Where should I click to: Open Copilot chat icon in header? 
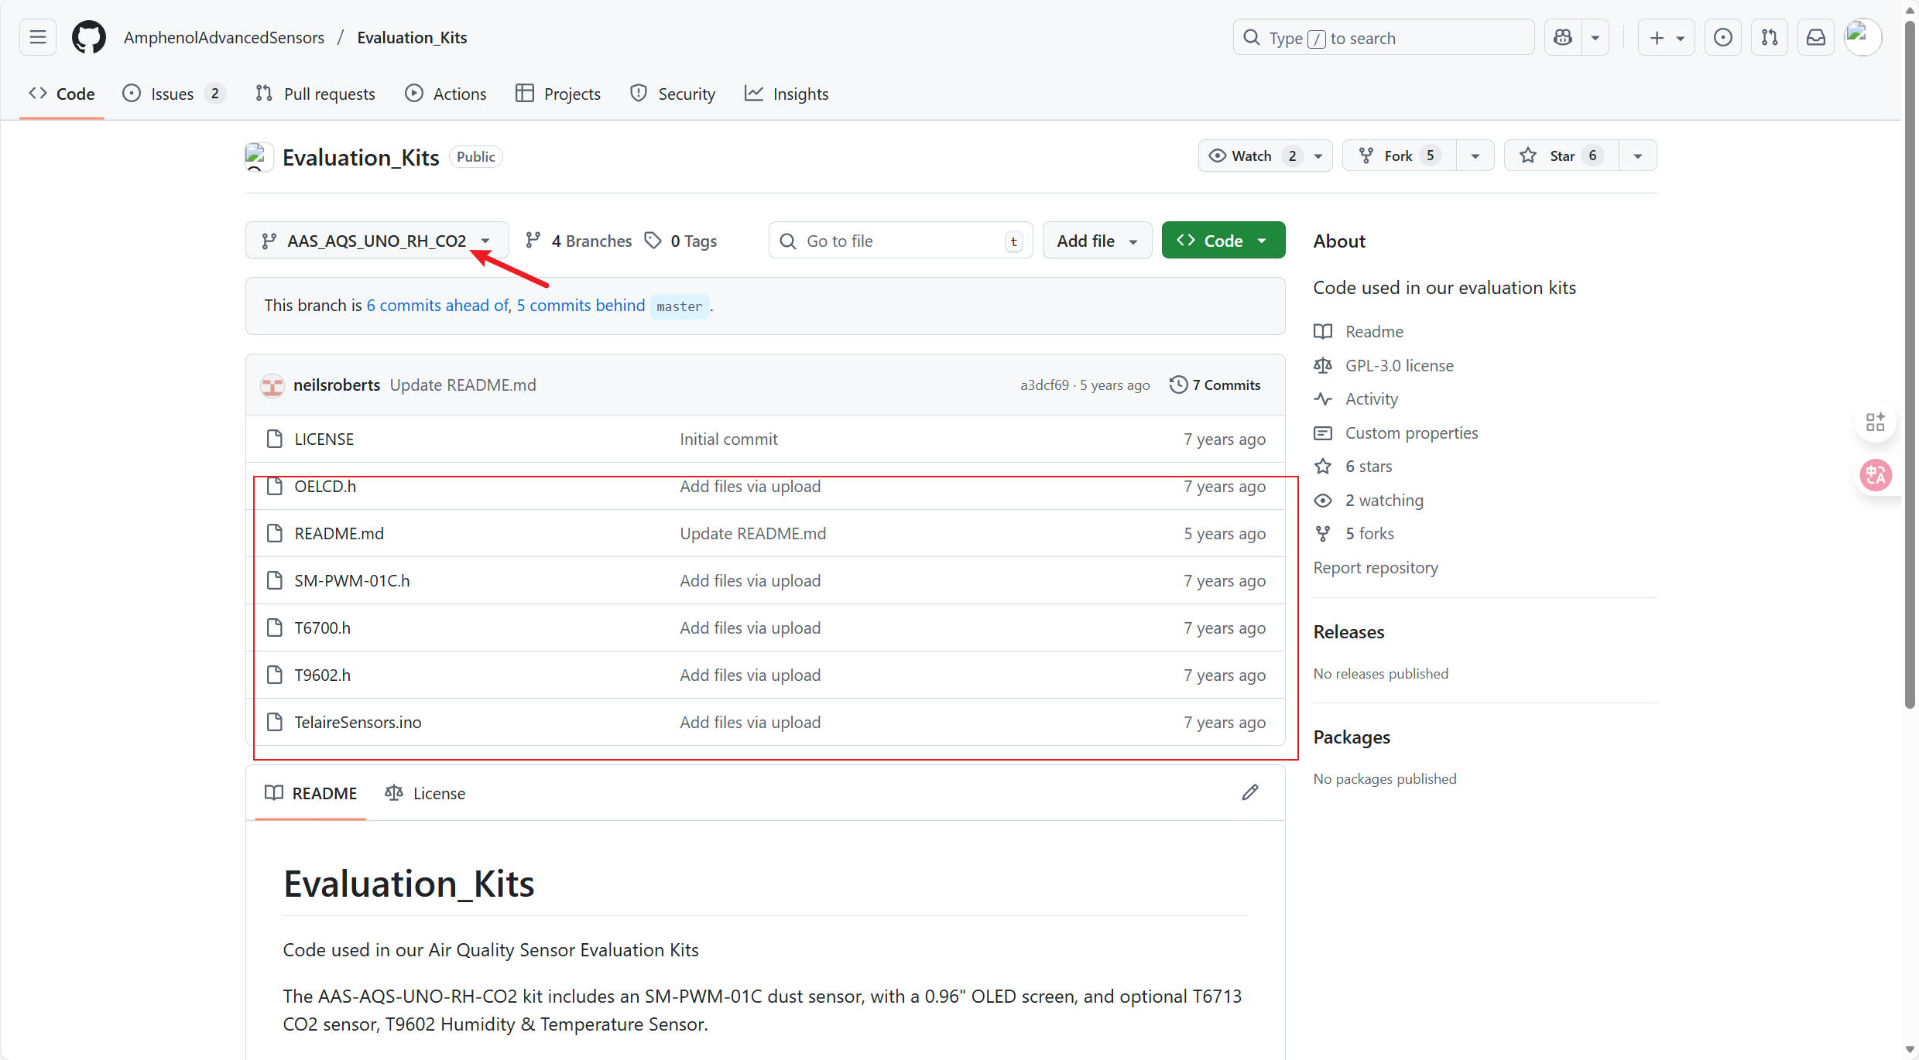coord(1563,37)
